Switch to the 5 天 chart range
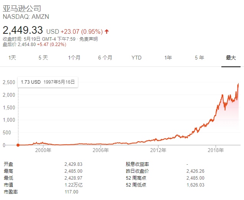This screenshot has width=244, height=200. (43, 58)
